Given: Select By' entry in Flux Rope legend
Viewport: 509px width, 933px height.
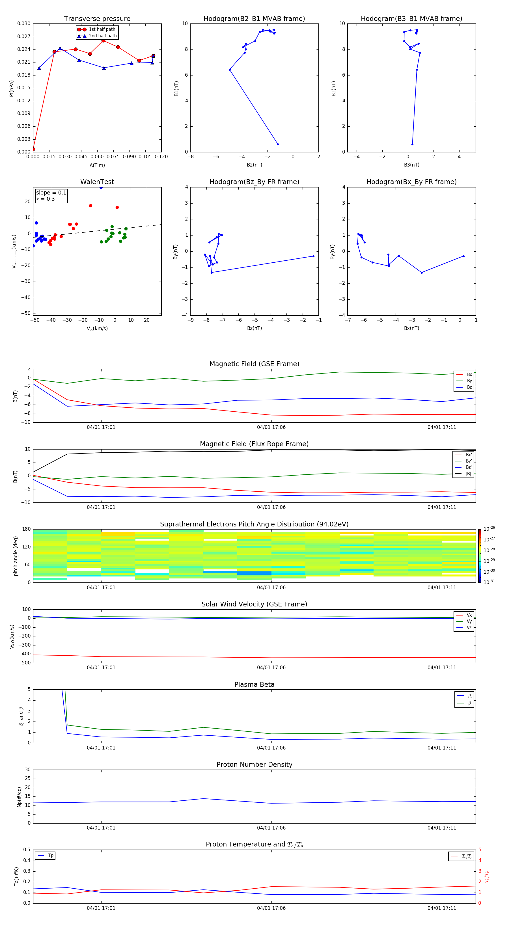Looking at the screenshot, I should coord(463,461).
